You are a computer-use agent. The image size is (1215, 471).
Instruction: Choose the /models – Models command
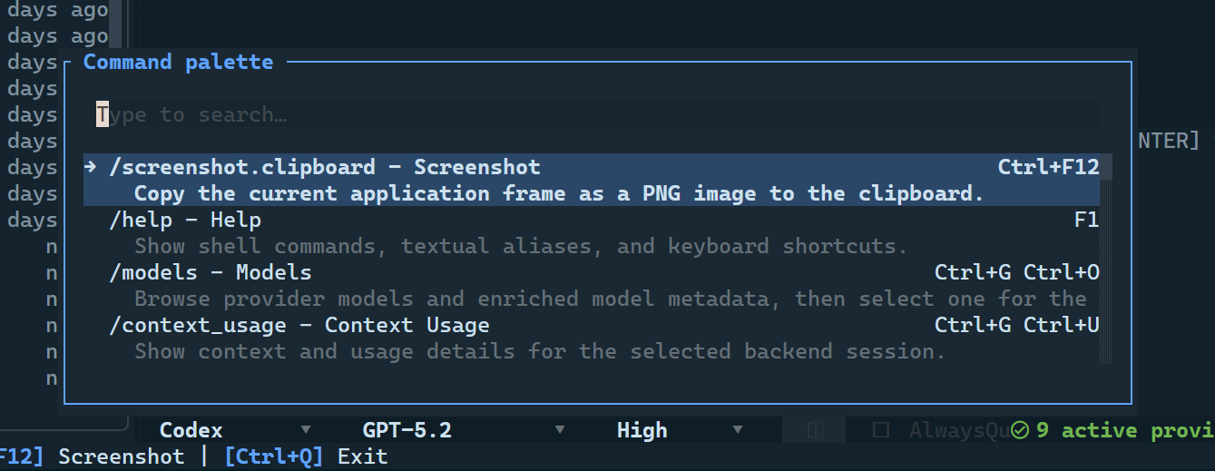592,285
